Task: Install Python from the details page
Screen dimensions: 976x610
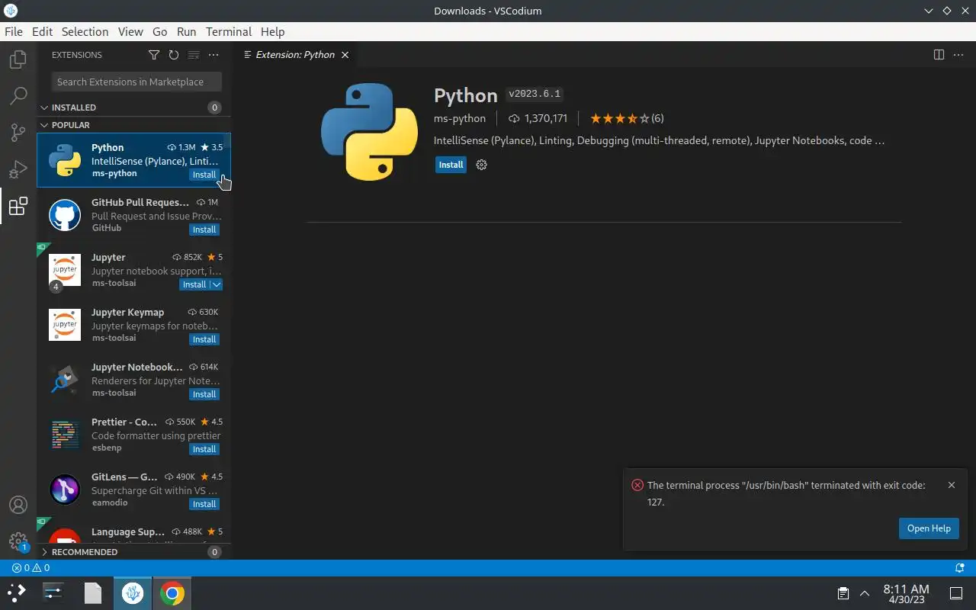Action: [x=451, y=165]
